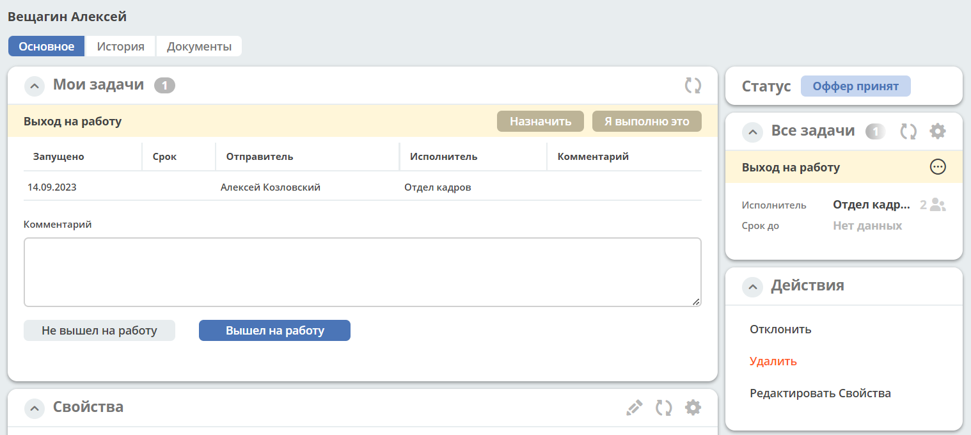971x435 pixels.
Task: Click the Оффер принят status badge
Action: (x=856, y=86)
